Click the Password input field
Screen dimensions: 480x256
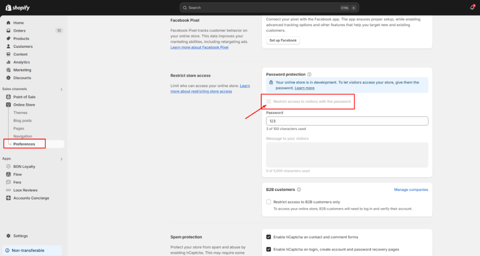[x=347, y=121]
